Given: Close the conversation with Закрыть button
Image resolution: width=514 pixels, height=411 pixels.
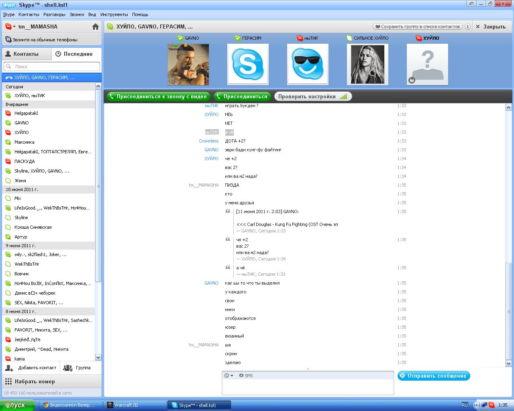Looking at the screenshot, I should tap(491, 26).
